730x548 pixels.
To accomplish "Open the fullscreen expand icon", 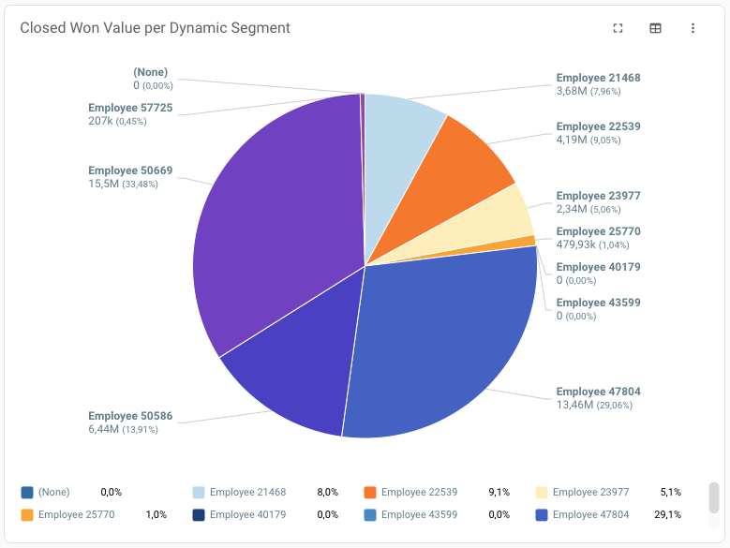I will [618, 28].
